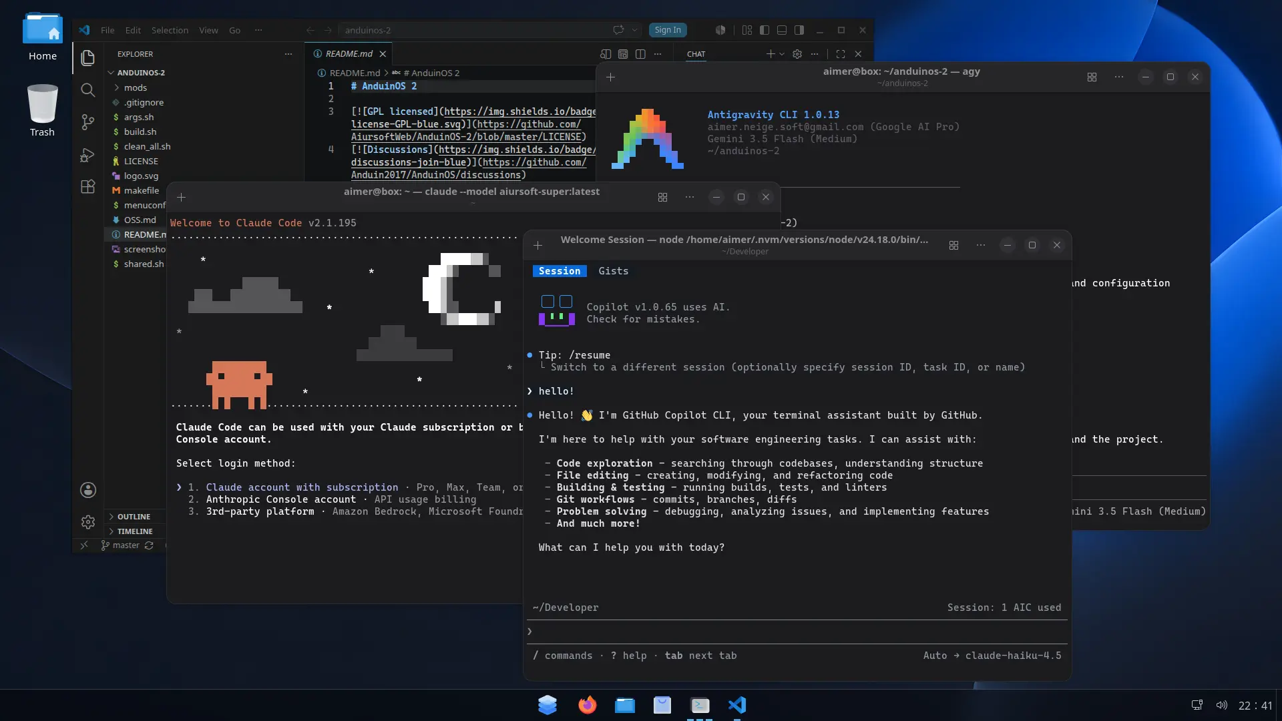Open the Go menu in VS Code
1282x721 pixels.
point(234,30)
